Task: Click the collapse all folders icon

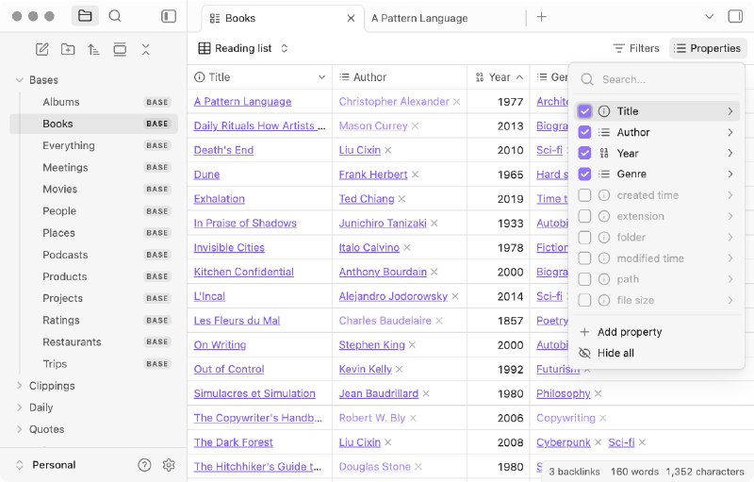Action: (x=145, y=49)
